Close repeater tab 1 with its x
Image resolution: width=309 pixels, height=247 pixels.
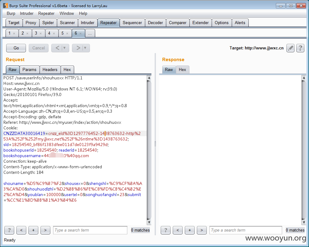14,33
